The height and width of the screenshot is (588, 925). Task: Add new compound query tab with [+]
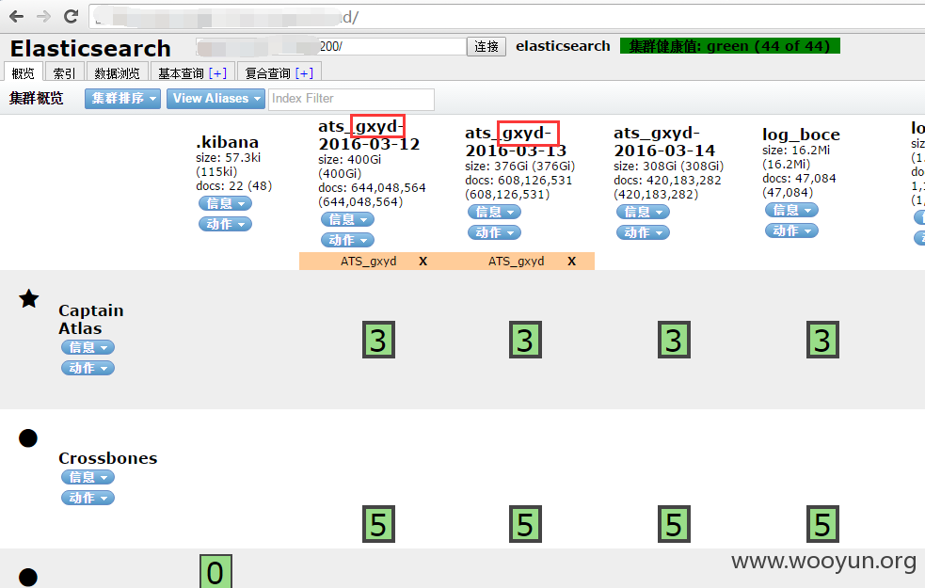coord(304,73)
